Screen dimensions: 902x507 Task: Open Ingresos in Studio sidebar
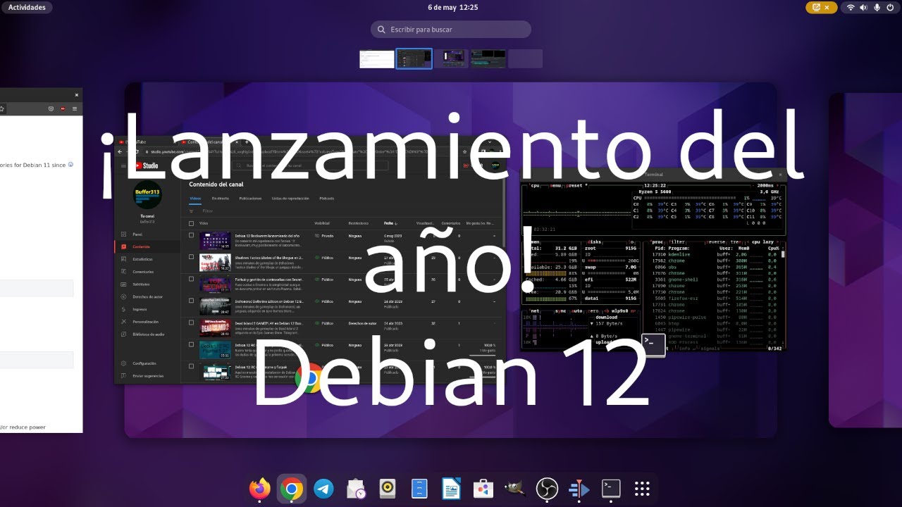(x=147, y=309)
